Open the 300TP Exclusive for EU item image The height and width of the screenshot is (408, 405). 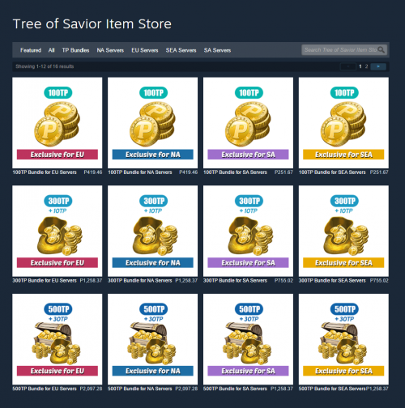(x=58, y=231)
